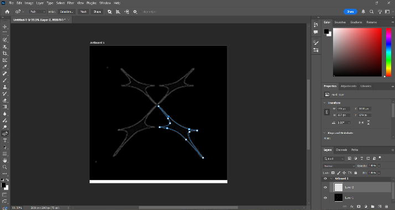The image size is (395, 210).
Task: Select the Dodge tool
Action: tap(5, 127)
